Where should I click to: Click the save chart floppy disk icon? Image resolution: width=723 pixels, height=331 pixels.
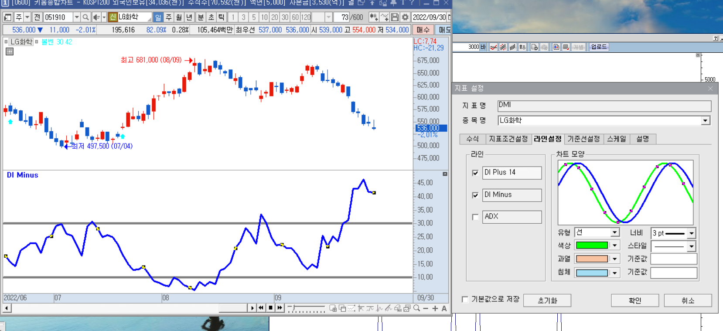point(395,17)
